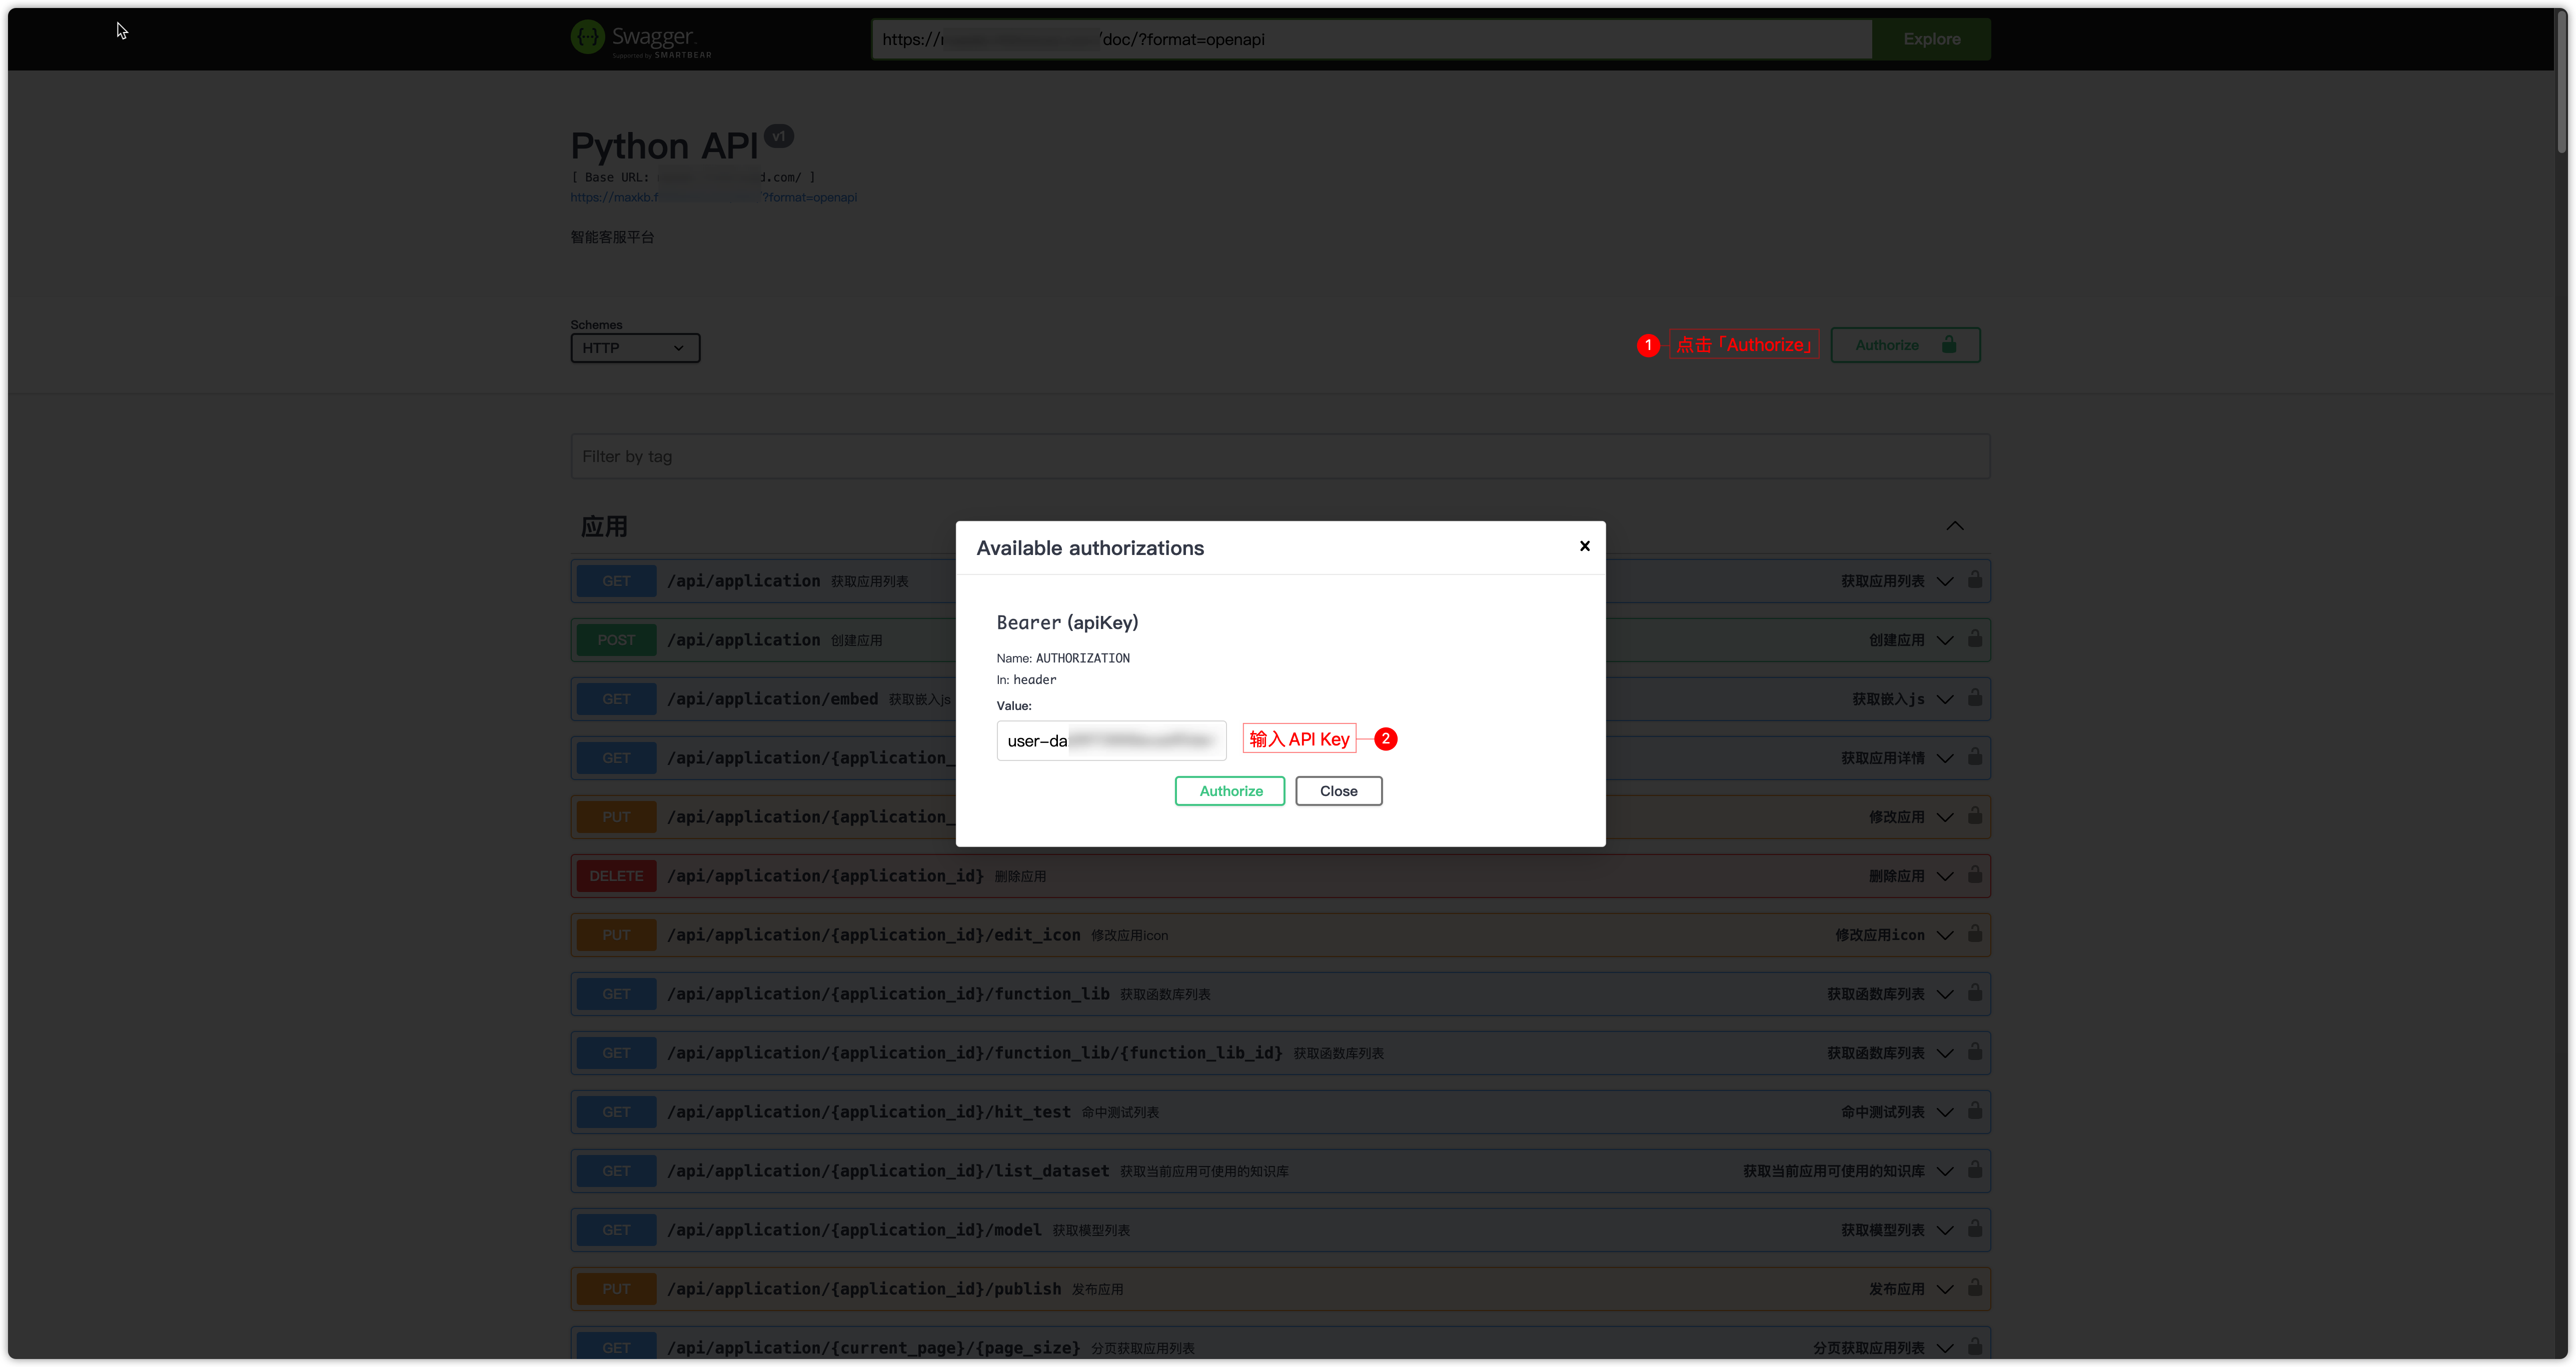
Task: Click the Swagger logo icon
Action: tap(587, 38)
